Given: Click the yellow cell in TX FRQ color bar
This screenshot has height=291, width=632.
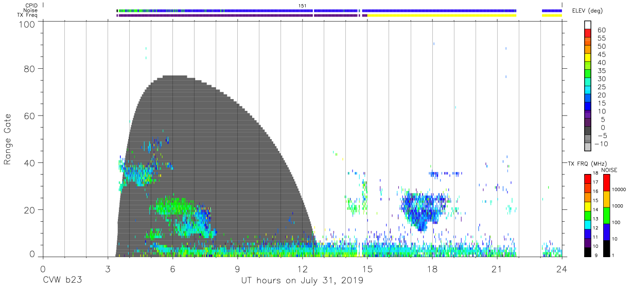Looking at the screenshot, I should click(x=588, y=206).
